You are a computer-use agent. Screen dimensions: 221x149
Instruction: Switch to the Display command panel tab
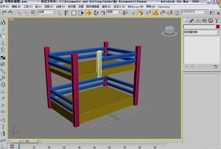tap(210, 21)
